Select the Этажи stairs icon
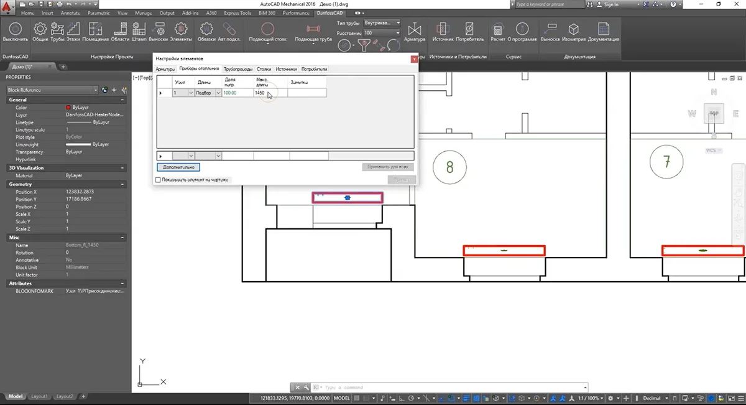The width and height of the screenshot is (746, 405). (x=74, y=29)
